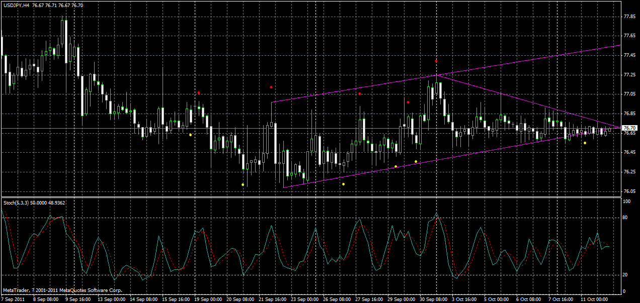Image resolution: width=640 pixels, height=303 pixels.
Task: Click the yellow signal dot near 22 Sep lows
Action: tap(242, 184)
